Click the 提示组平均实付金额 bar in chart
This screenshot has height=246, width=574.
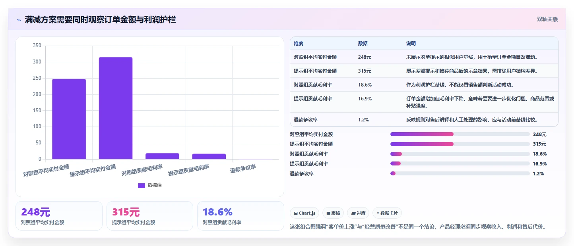tap(116, 108)
